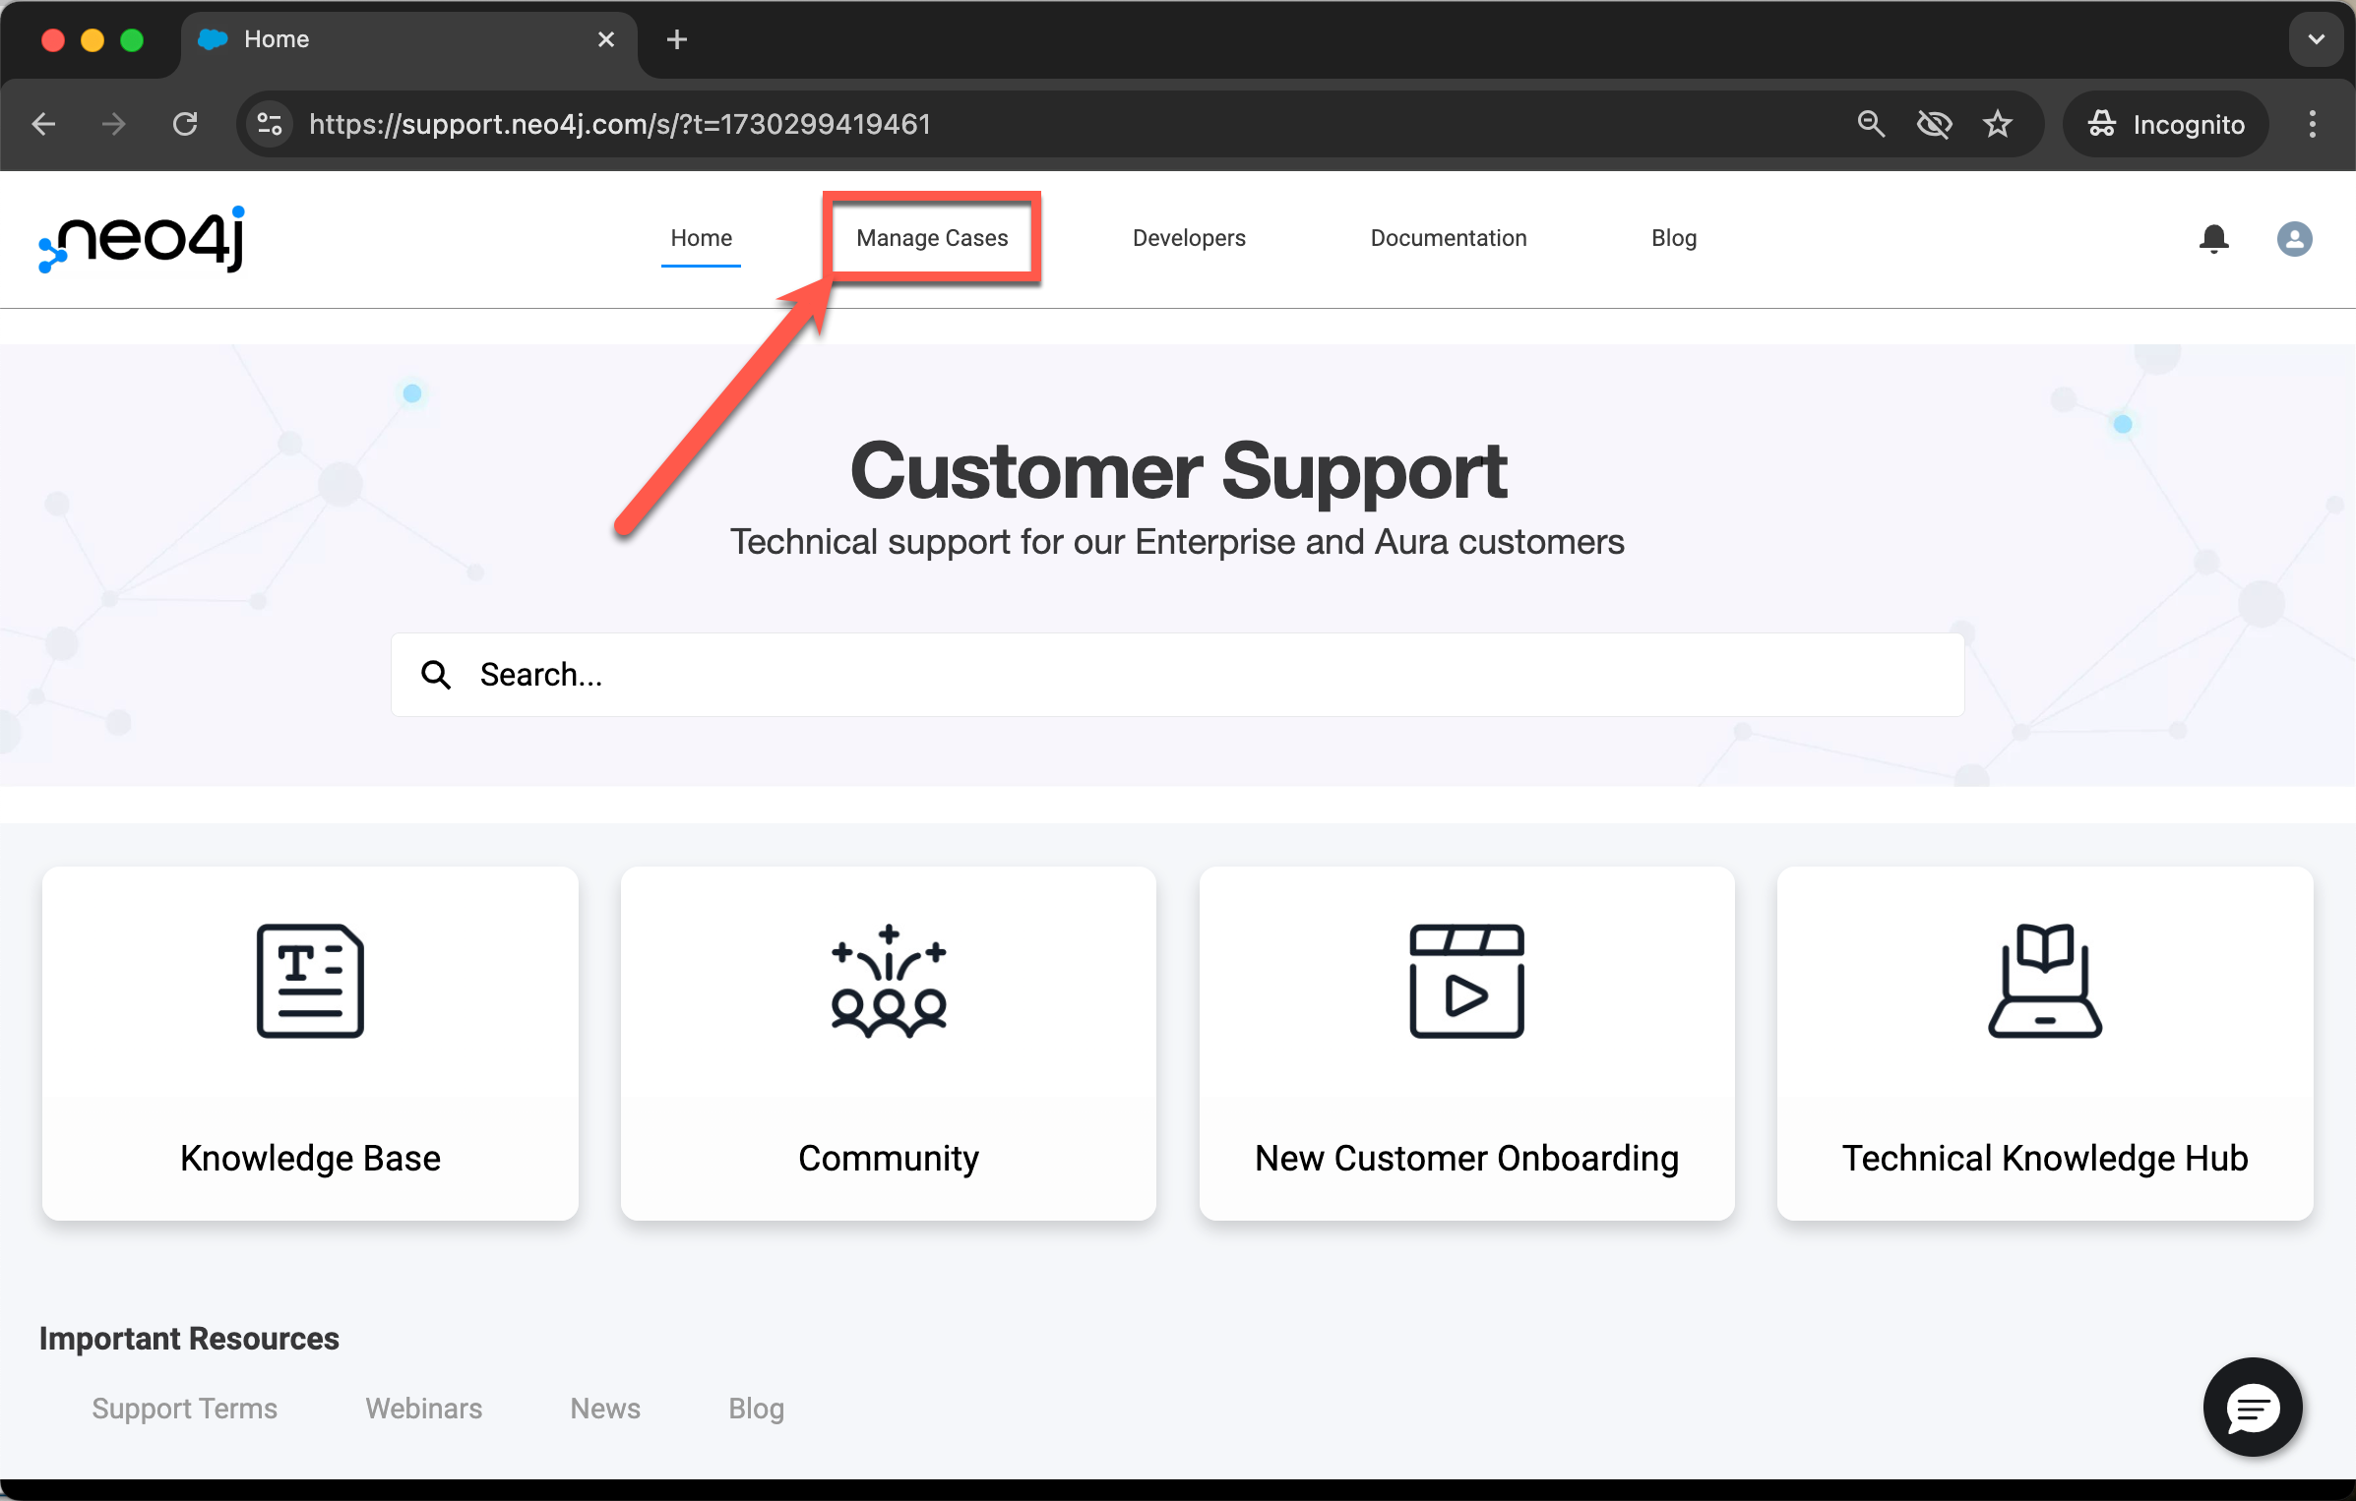The width and height of the screenshot is (2356, 1501).
Task: Click the Community people icon
Action: point(889,981)
